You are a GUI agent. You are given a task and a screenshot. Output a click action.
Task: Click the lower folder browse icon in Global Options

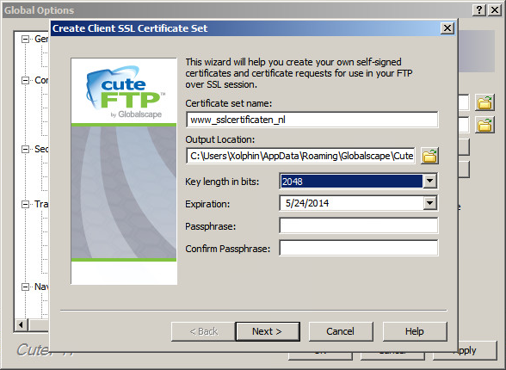[484, 125]
